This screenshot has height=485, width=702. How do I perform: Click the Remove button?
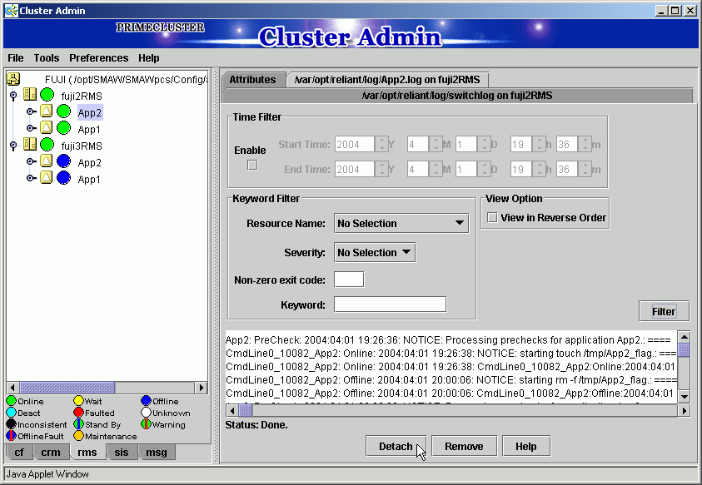[464, 447]
